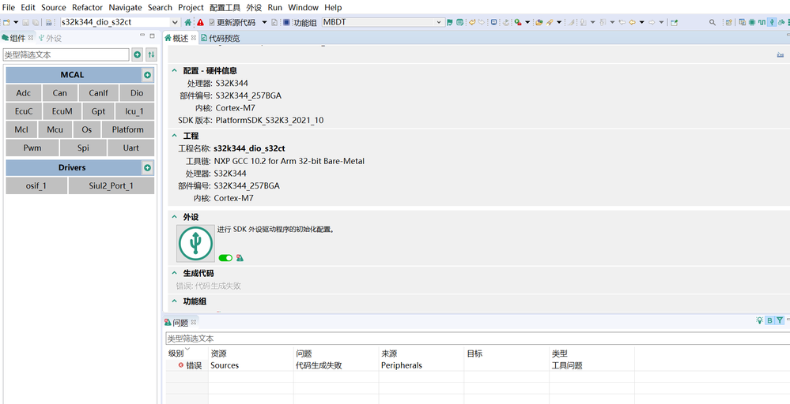Image resolution: width=790 pixels, height=404 pixels.
Task: Click the lightbulb icon in 问题 panel
Action: tap(760, 320)
